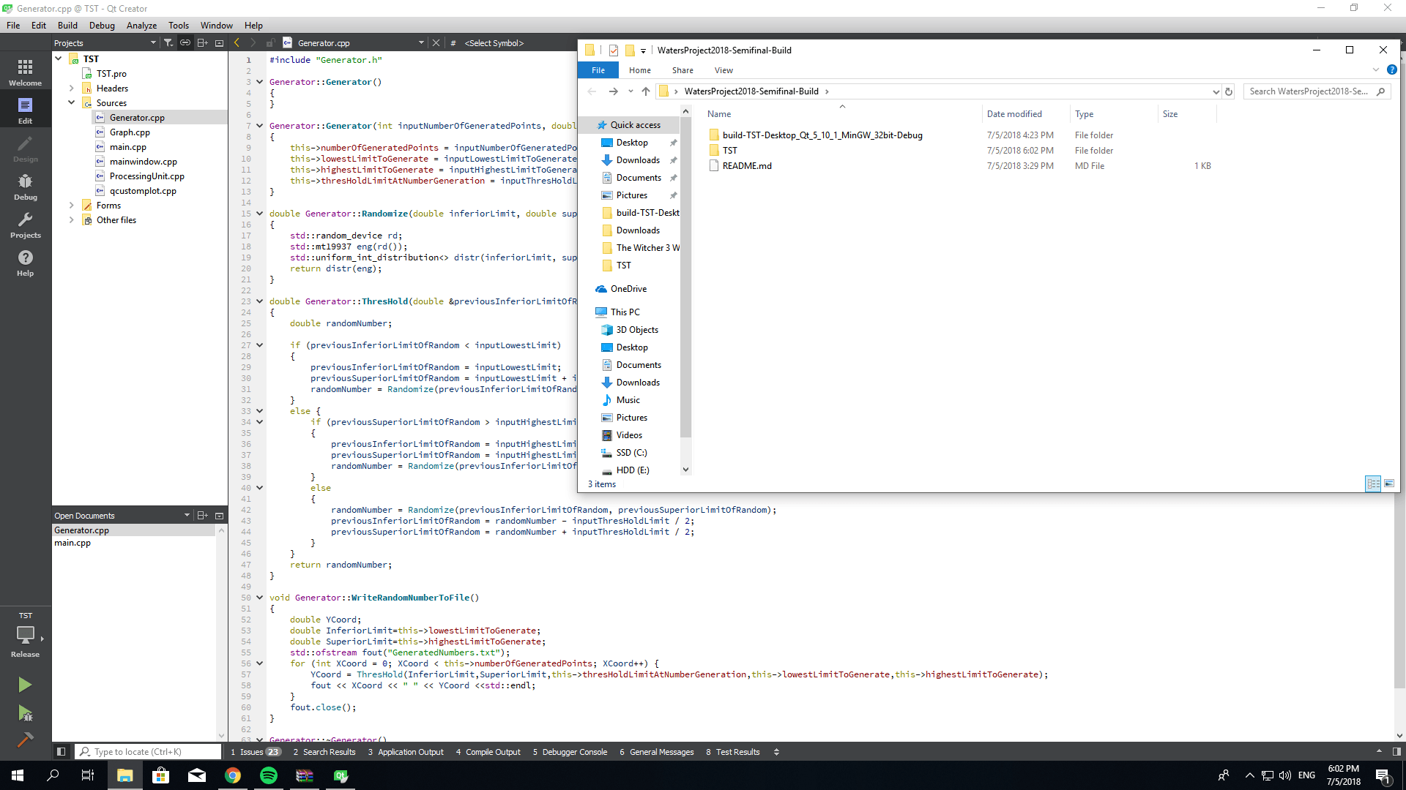
Task: Select main.cpp in Open Documents
Action: 72,543
